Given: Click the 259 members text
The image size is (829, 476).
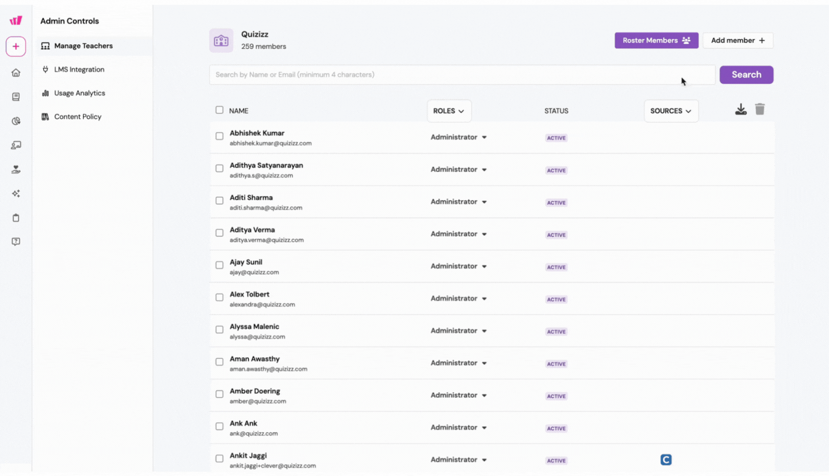Looking at the screenshot, I should tap(263, 46).
